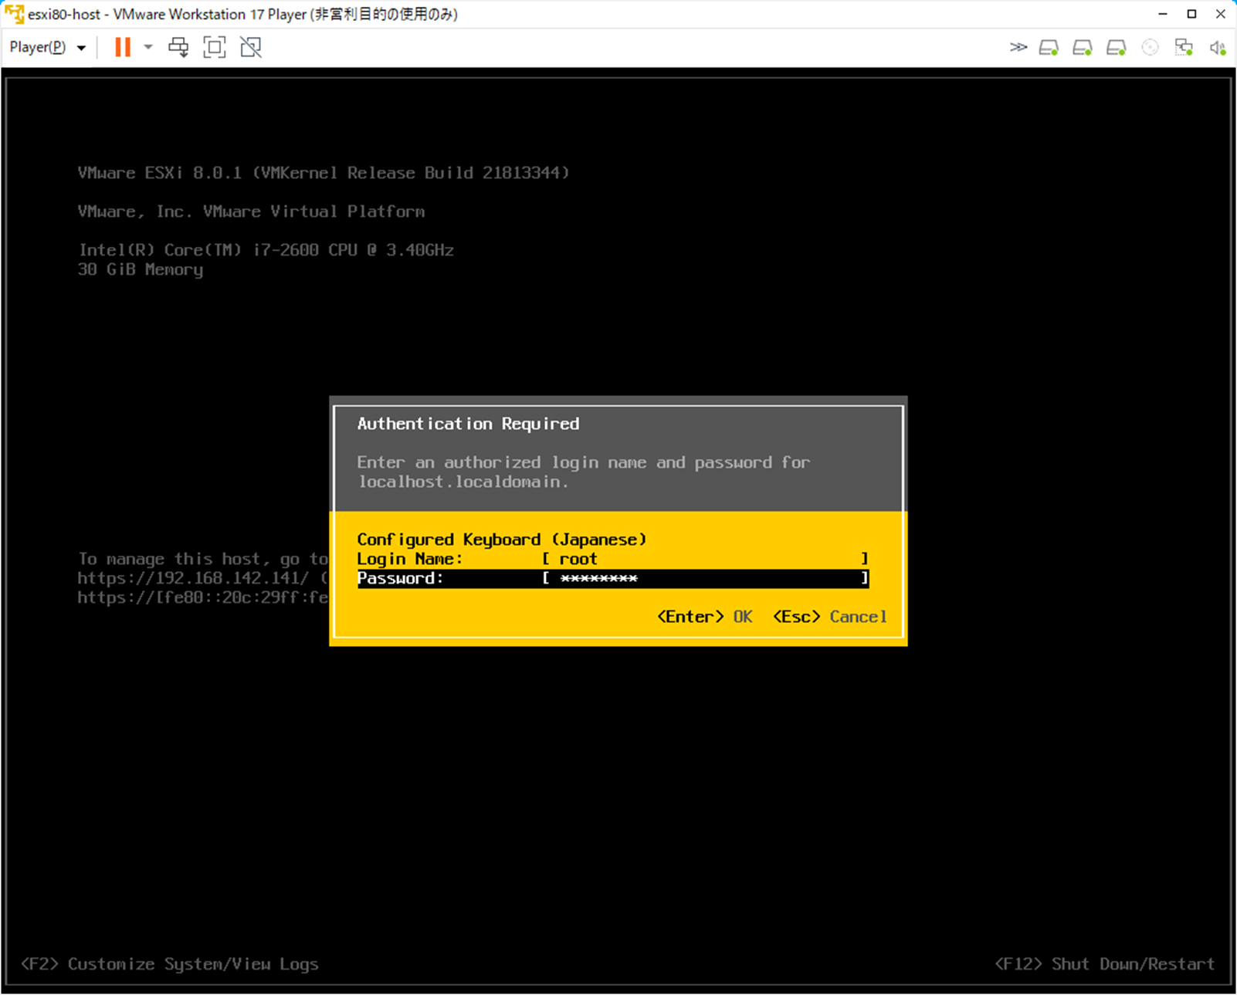
Task: Click <Enter> OK in the authentication dialog
Action: click(x=704, y=617)
